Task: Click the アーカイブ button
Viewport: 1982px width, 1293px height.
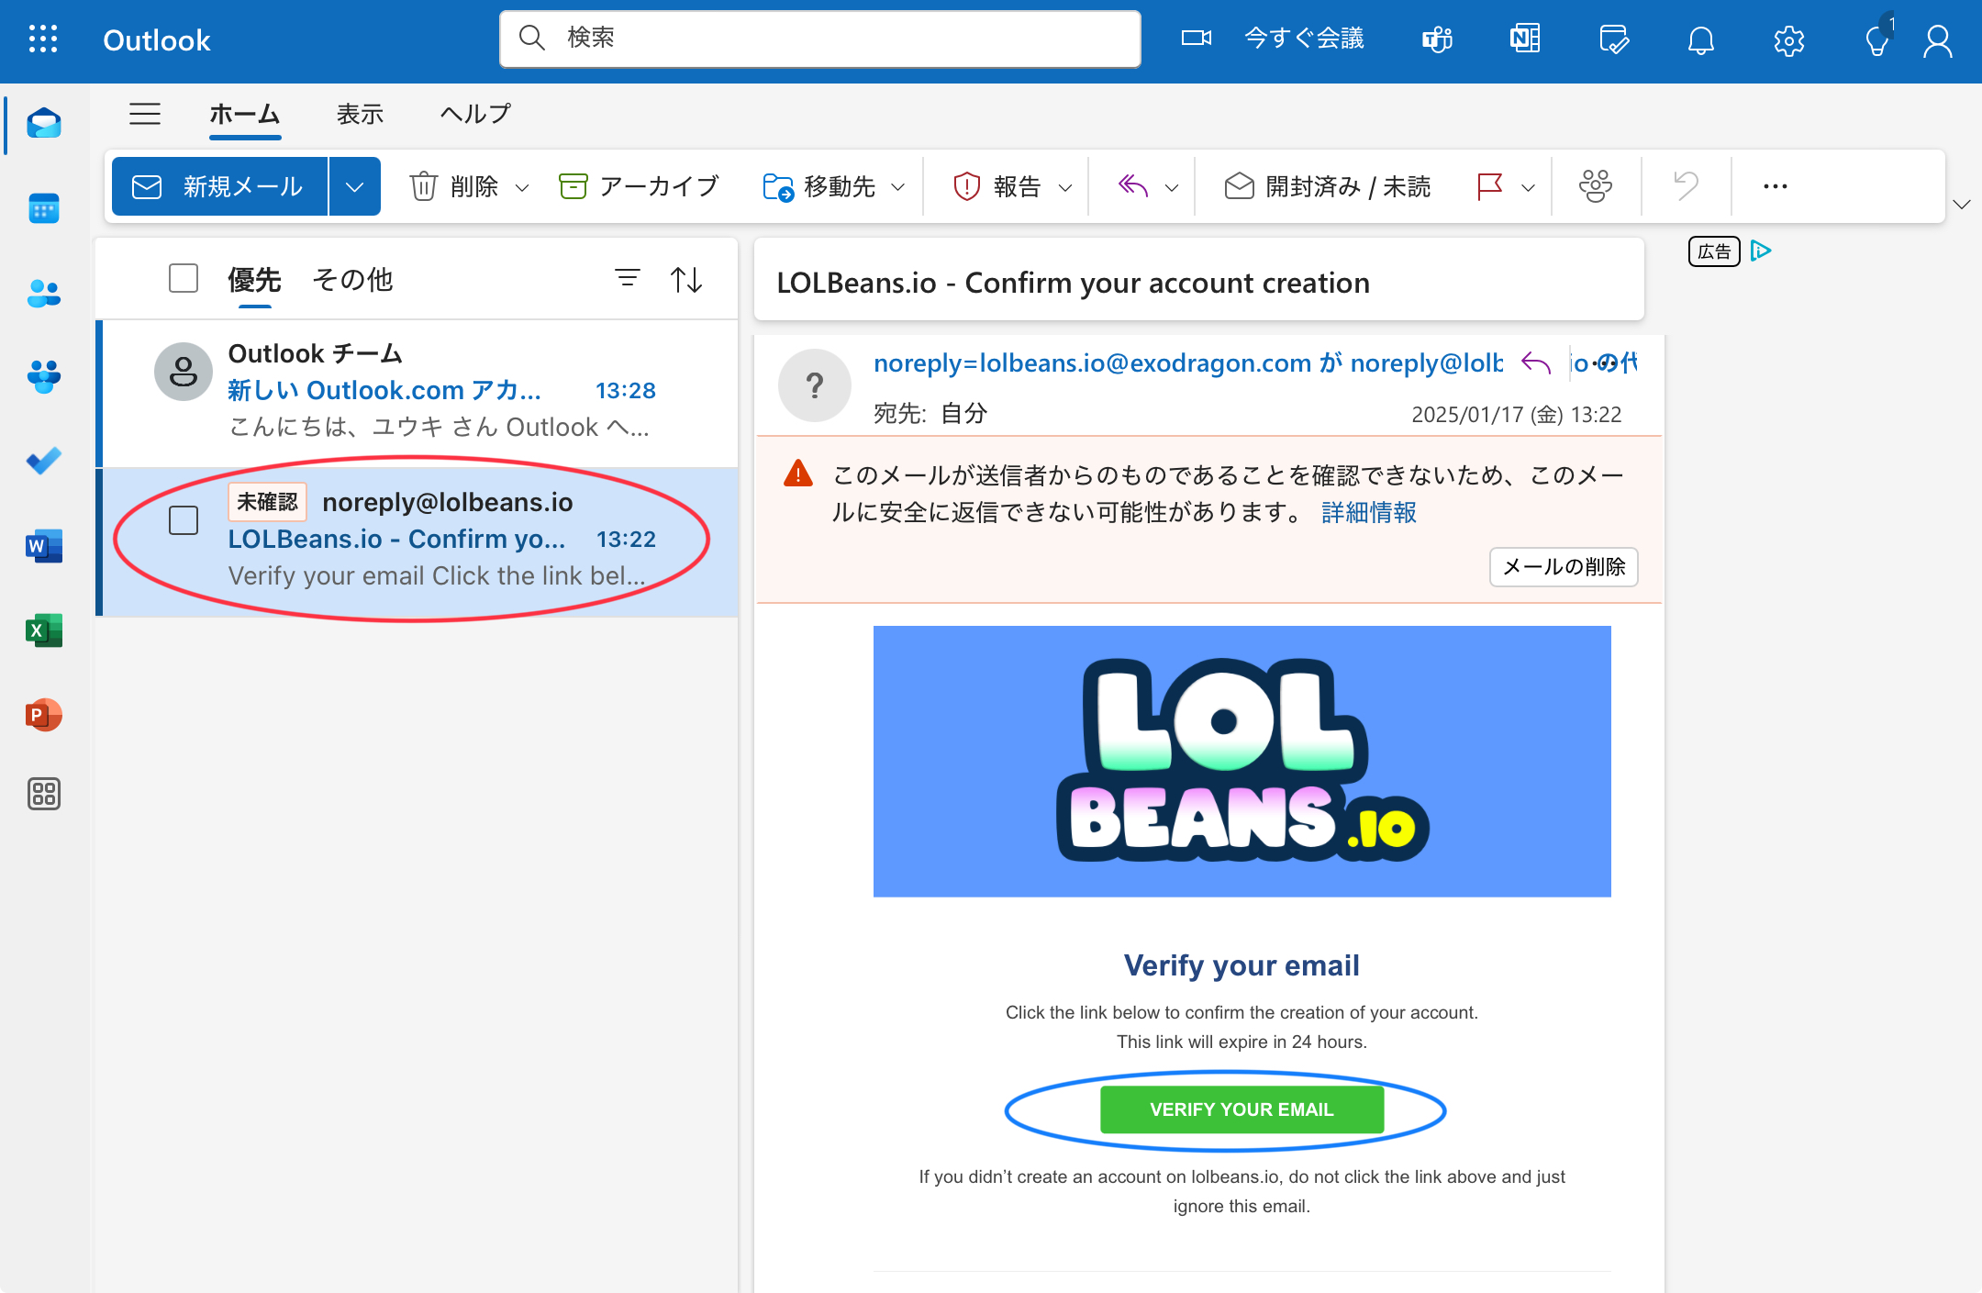Action: (x=640, y=186)
